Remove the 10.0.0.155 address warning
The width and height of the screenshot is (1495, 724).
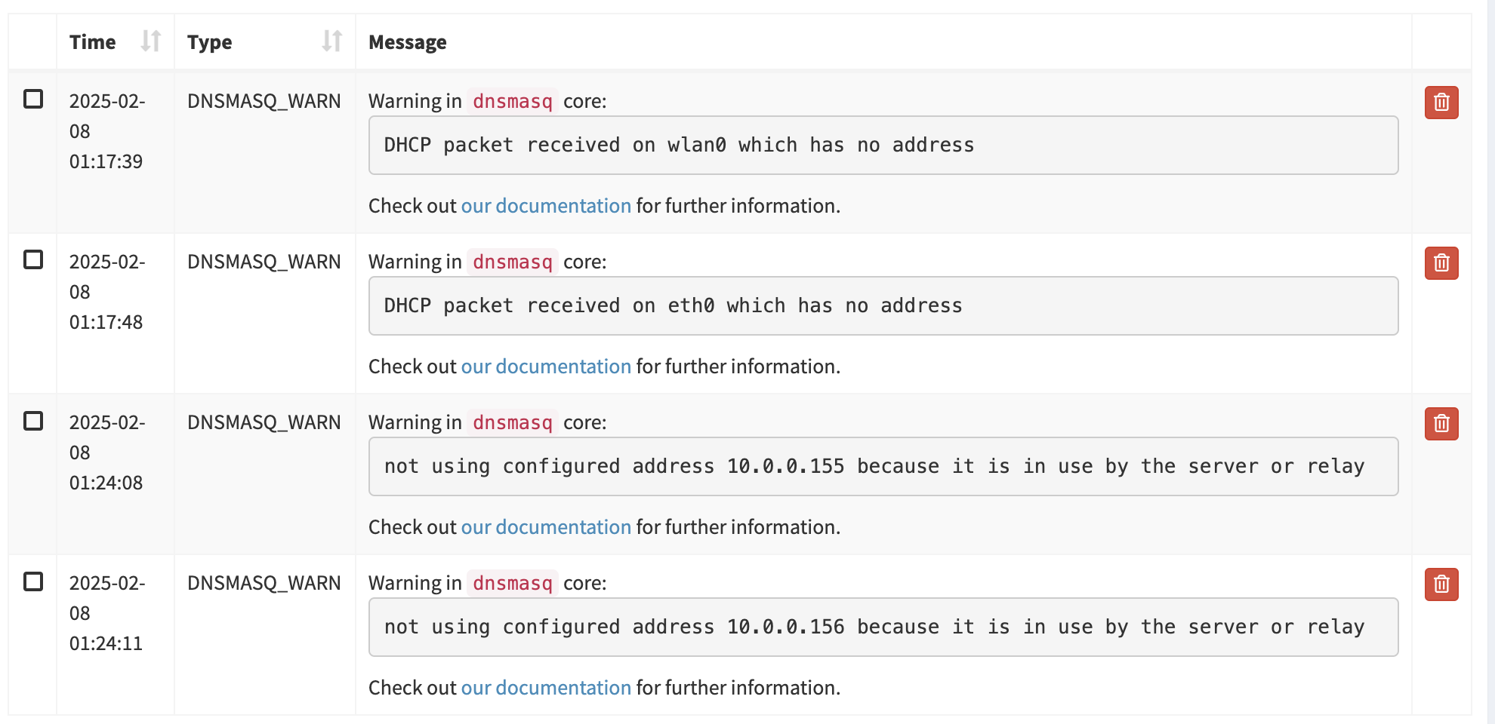coord(1441,424)
